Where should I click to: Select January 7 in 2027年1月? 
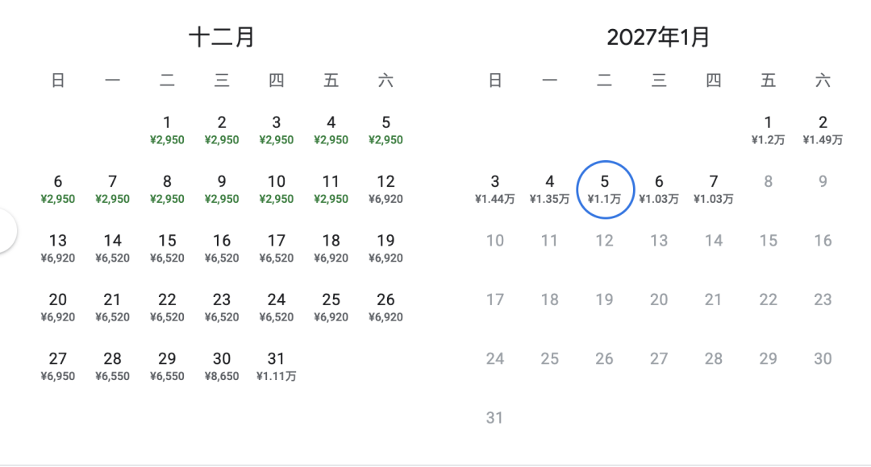714,189
